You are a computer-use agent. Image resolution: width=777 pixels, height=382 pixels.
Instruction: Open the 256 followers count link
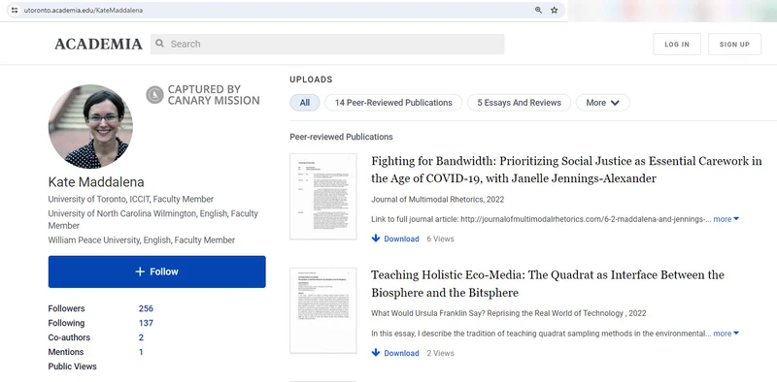coord(146,308)
